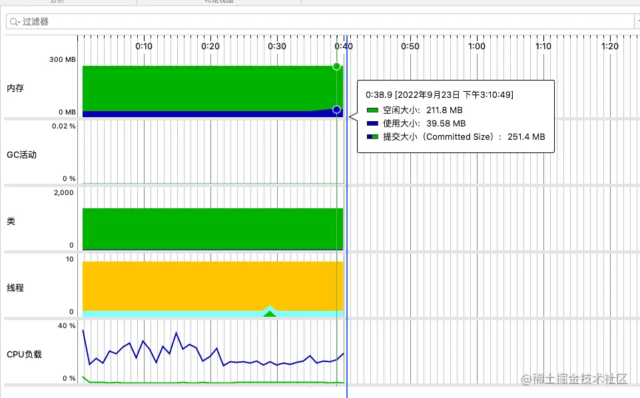This screenshot has width=640, height=398.
Task: Click the magnifier icon in the filter box
Action: [13, 21]
